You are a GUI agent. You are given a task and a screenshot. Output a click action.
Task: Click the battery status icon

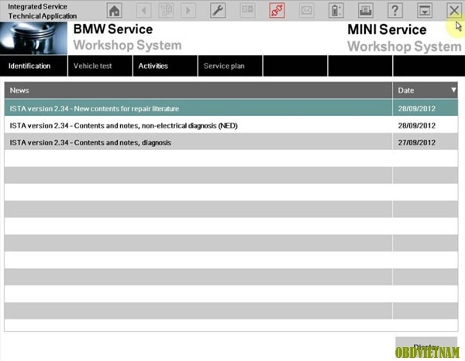tap(336, 11)
